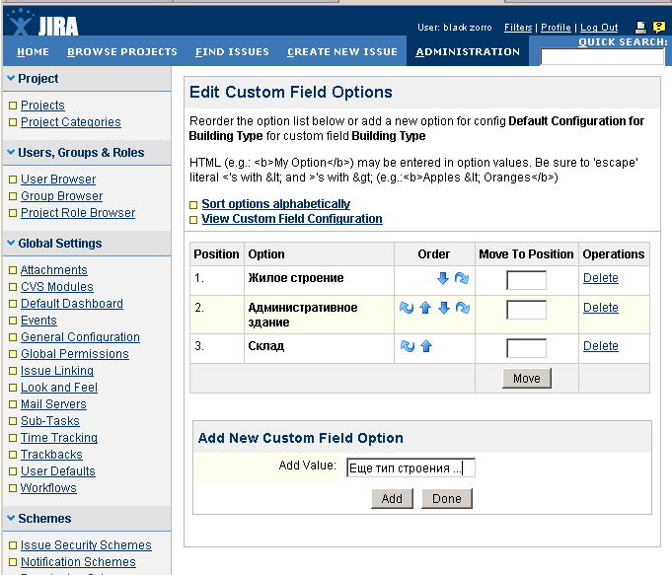Image resolution: width=672 pixels, height=575 pixels.
Task: Click the Add button
Action: point(392,499)
